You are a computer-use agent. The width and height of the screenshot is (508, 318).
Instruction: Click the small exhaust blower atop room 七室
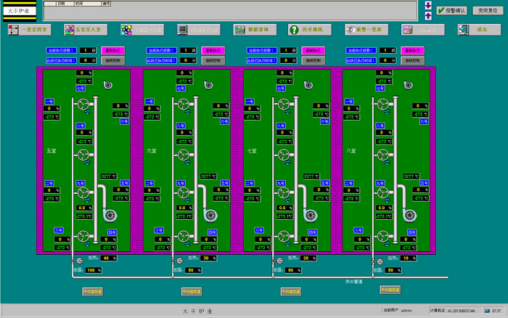(x=308, y=85)
